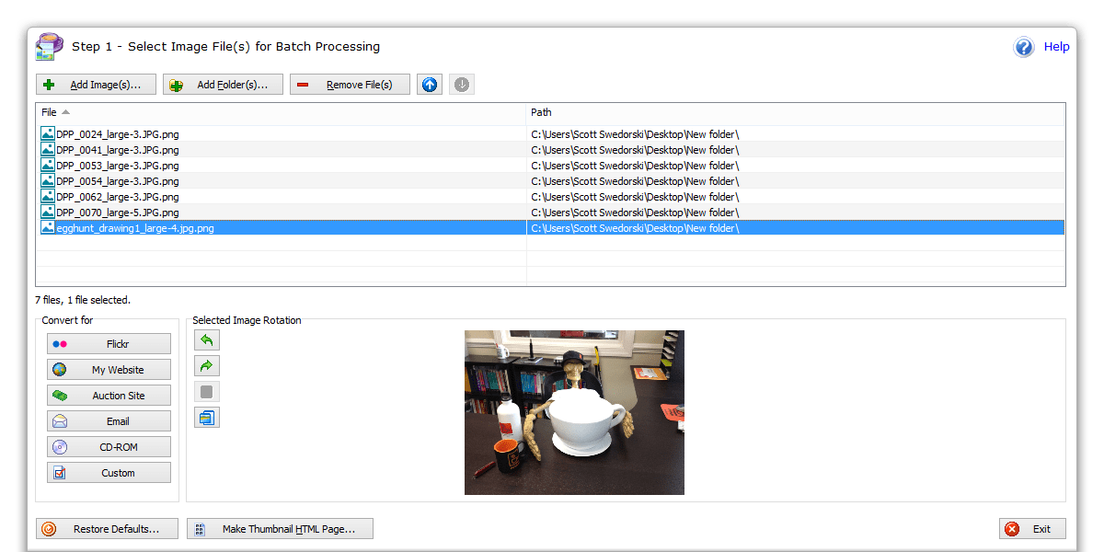
Task: Select the CD-ROM preset
Action: click(x=109, y=447)
